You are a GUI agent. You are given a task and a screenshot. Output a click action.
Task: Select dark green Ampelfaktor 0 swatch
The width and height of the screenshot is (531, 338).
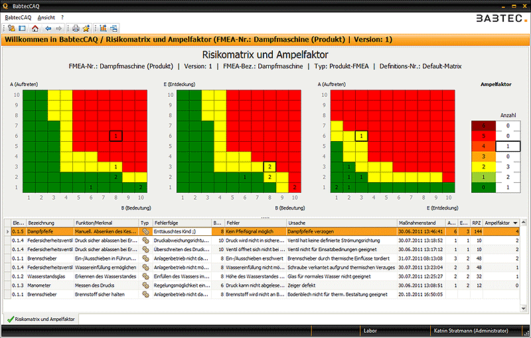484,188
